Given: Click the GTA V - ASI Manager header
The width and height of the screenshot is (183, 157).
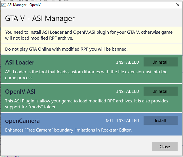Looking at the screenshot, I should click(x=40, y=19).
